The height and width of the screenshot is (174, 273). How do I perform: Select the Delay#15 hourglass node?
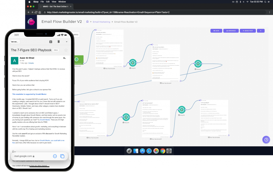coord(126,117)
